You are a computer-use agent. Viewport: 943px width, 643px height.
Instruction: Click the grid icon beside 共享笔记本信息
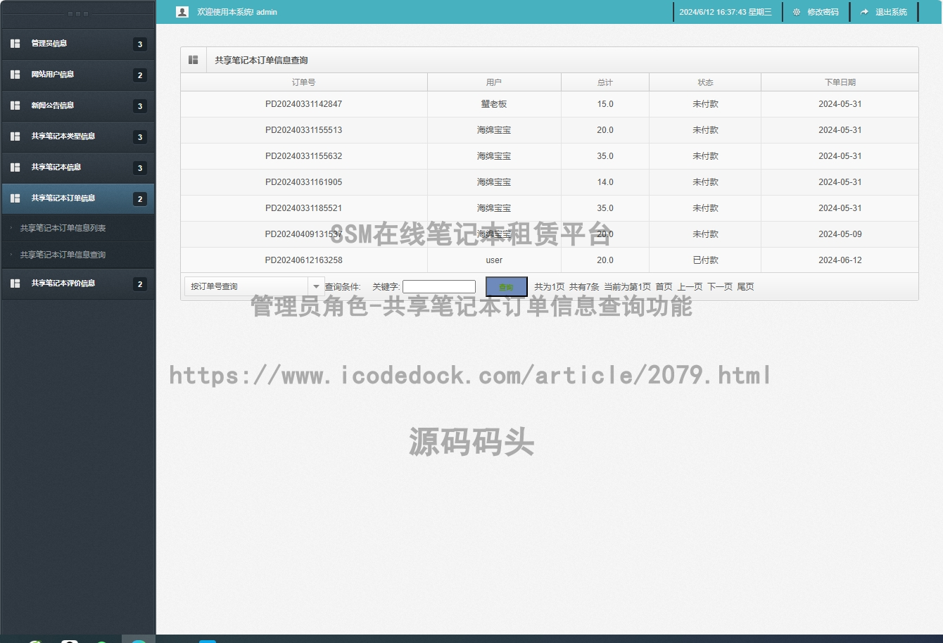click(15, 167)
